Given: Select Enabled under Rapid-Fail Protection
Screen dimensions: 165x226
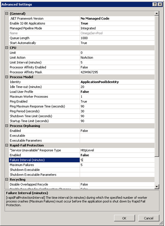Looking at the screenshot, I should coord(81,155).
